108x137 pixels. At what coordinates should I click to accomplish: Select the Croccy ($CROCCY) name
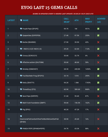[x=30, y=56]
